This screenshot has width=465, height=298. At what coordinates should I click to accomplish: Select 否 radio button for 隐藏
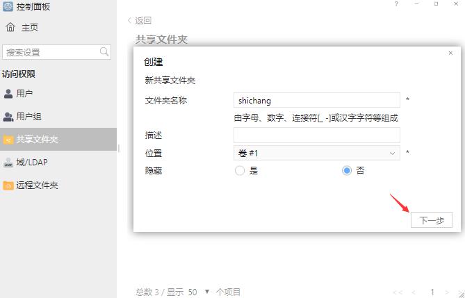coord(347,170)
